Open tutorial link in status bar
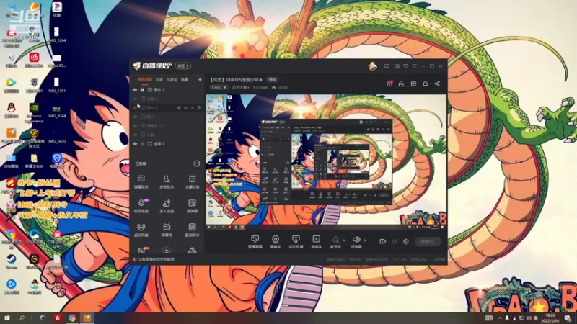 (156, 259)
